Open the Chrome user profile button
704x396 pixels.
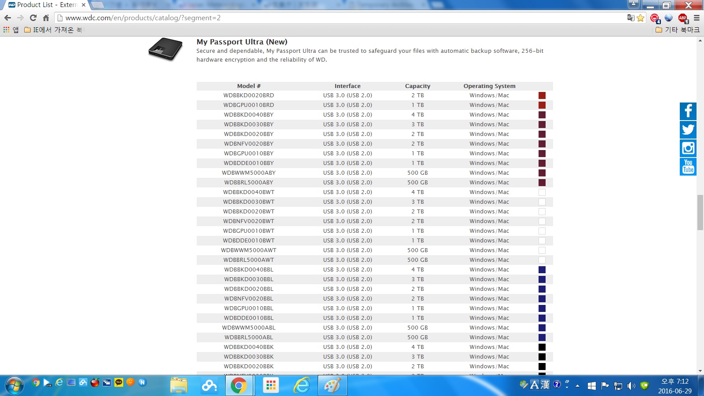pyautogui.click(x=634, y=4)
